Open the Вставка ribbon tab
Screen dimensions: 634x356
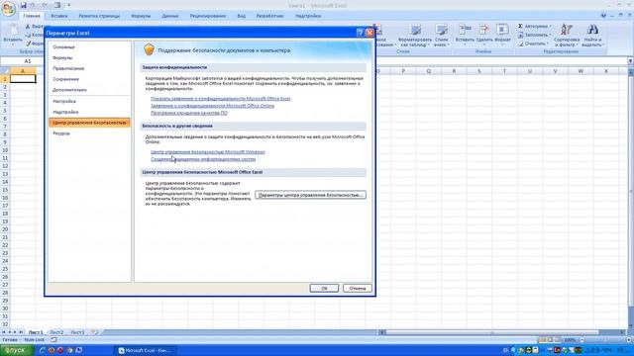[x=59, y=16]
